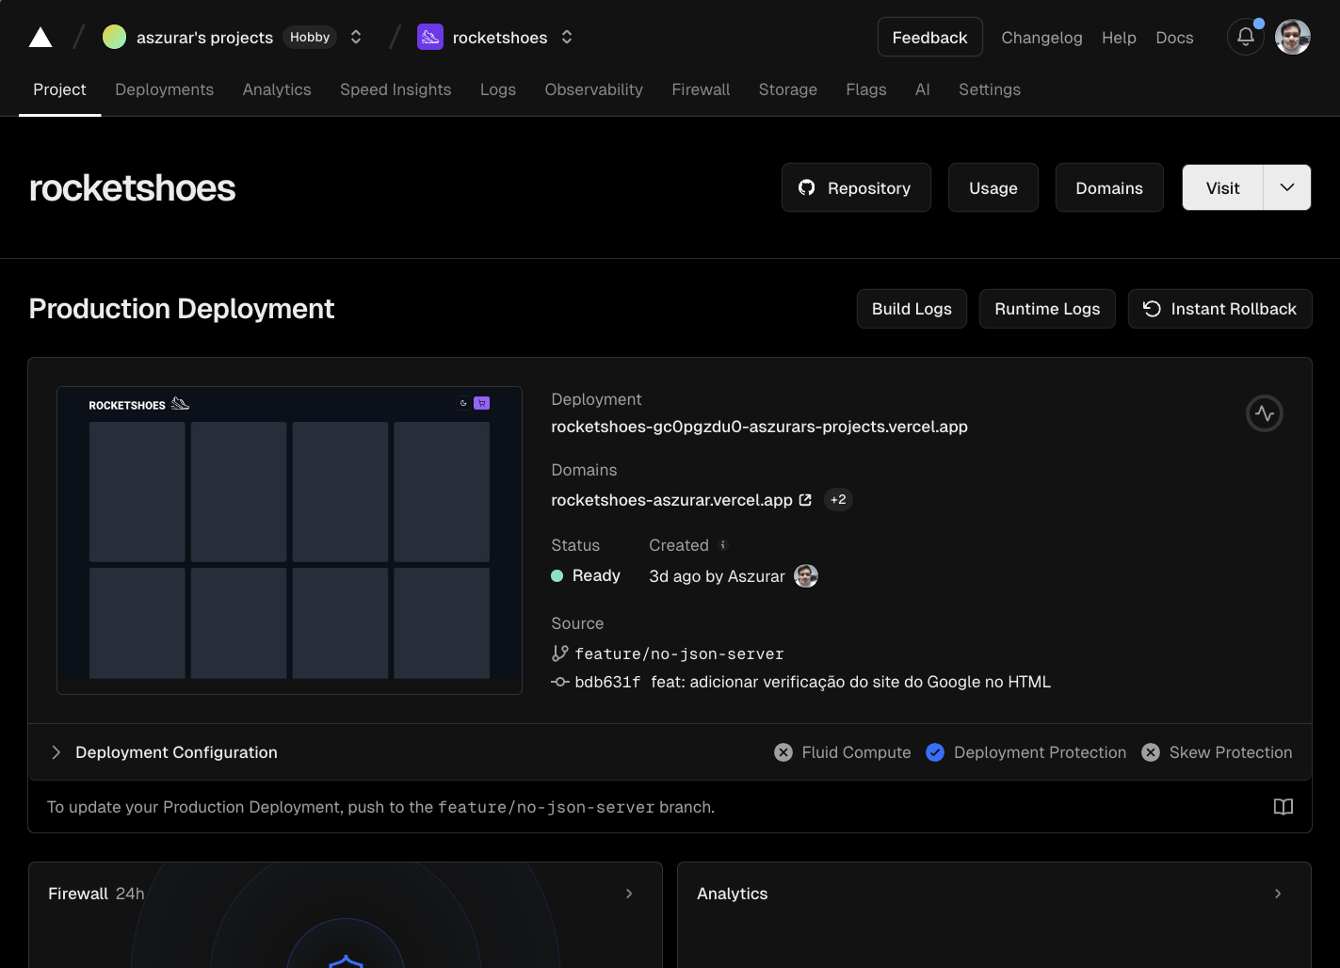Viewport: 1340px width, 968px height.
Task: Expand the Analytics card arrow
Action: point(1278,894)
